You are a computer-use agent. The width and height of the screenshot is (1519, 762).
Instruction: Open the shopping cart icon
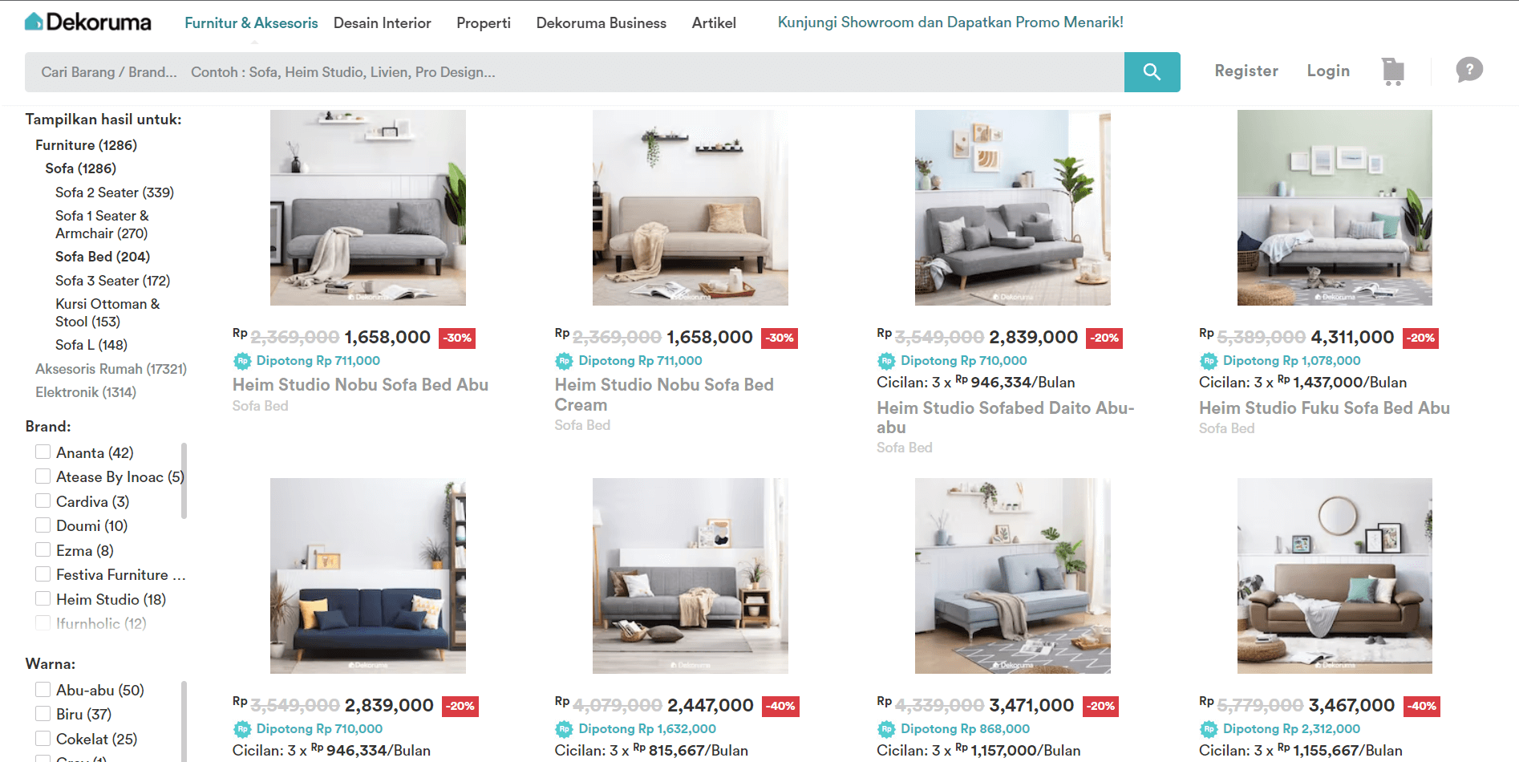click(x=1393, y=71)
